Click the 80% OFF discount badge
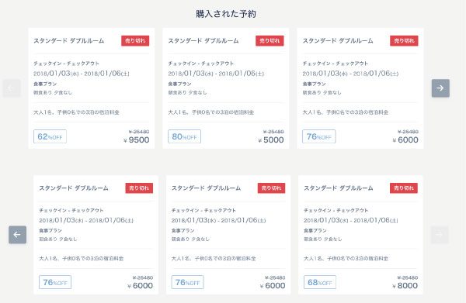This screenshot has height=303, width=466. [x=184, y=136]
